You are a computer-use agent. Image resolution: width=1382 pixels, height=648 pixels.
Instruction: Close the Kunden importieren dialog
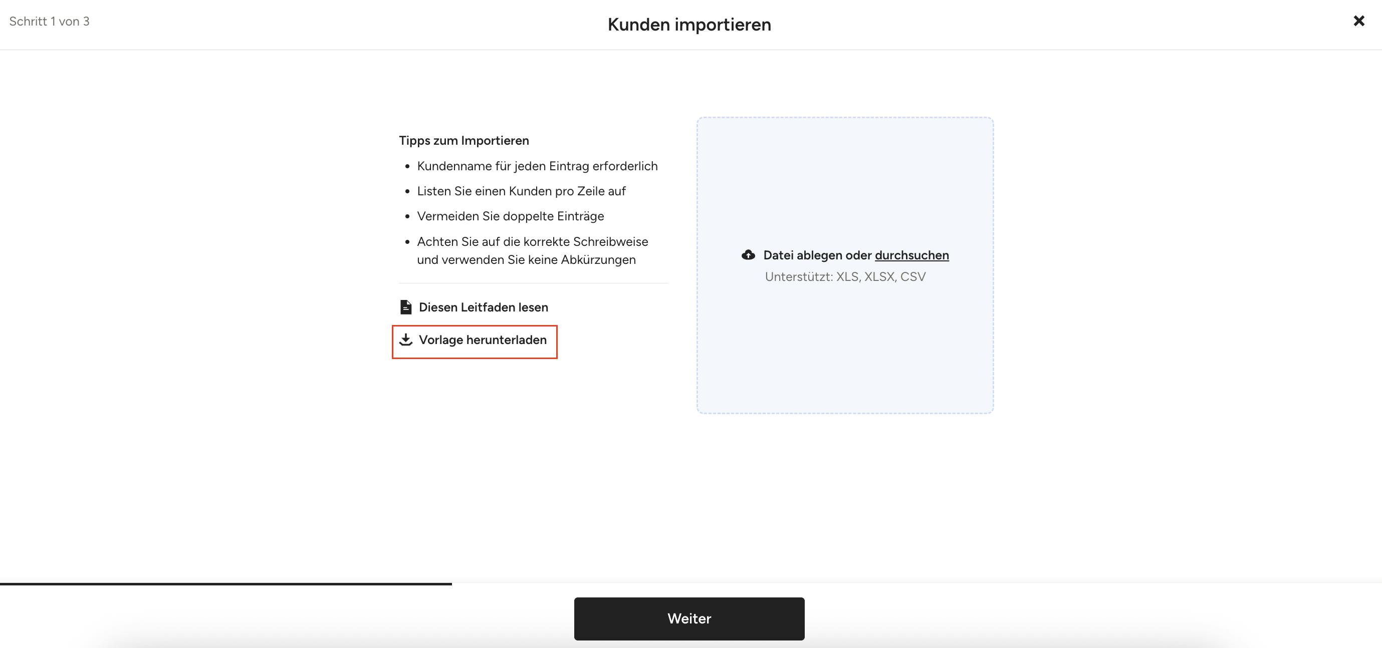pyautogui.click(x=1358, y=21)
